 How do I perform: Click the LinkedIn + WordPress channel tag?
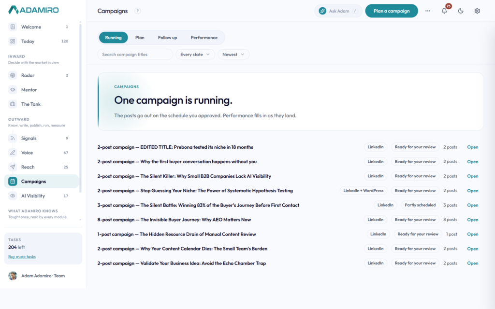[364, 190]
